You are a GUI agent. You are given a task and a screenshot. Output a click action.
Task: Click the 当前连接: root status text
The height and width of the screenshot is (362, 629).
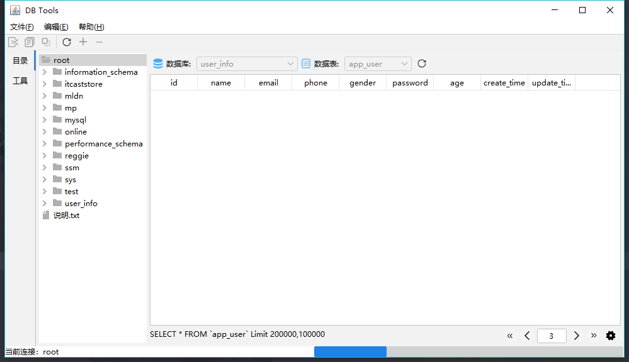pyautogui.click(x=32, y=351)
